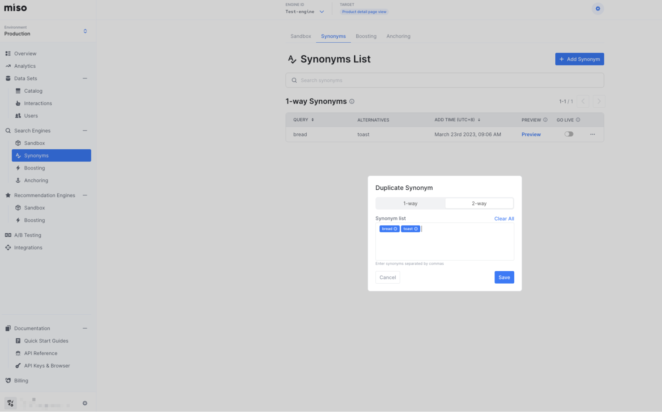
Task: Open more actions for the bread synonym row
Action: [592, 134]
